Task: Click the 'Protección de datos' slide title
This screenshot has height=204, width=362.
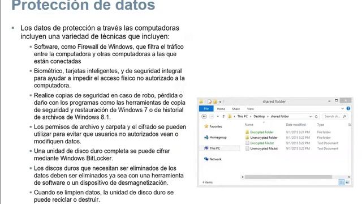Action: (83, 5)
